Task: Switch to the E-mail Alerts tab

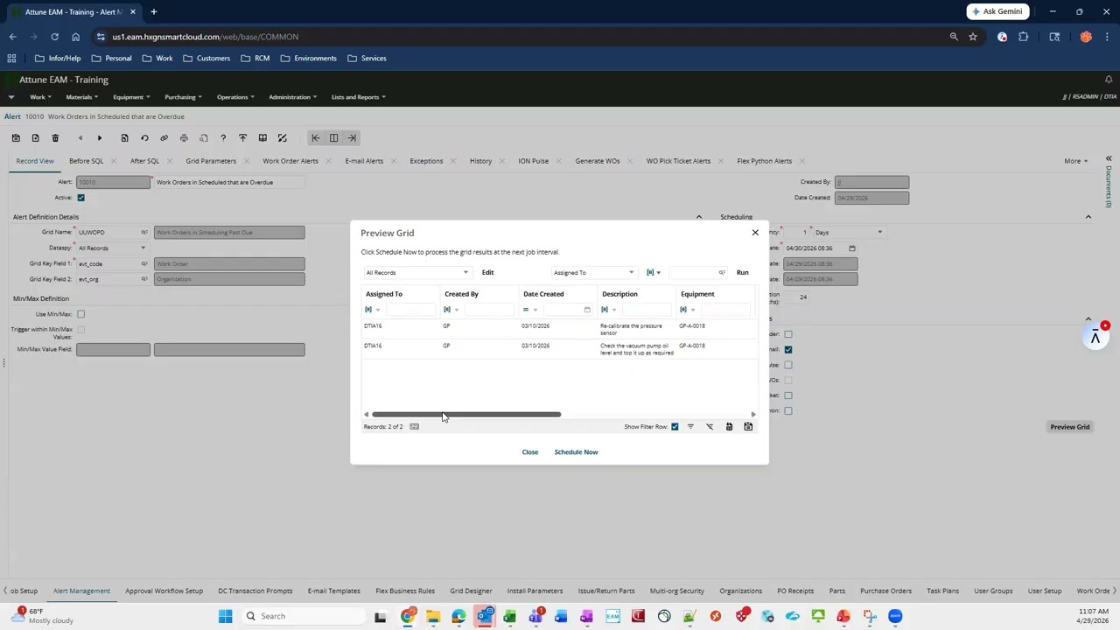Action: pyautogui.click(x=364, y=161)
